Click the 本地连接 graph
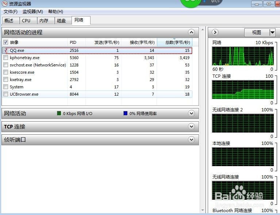Screen dimensions: 280x215 (243, 157)
